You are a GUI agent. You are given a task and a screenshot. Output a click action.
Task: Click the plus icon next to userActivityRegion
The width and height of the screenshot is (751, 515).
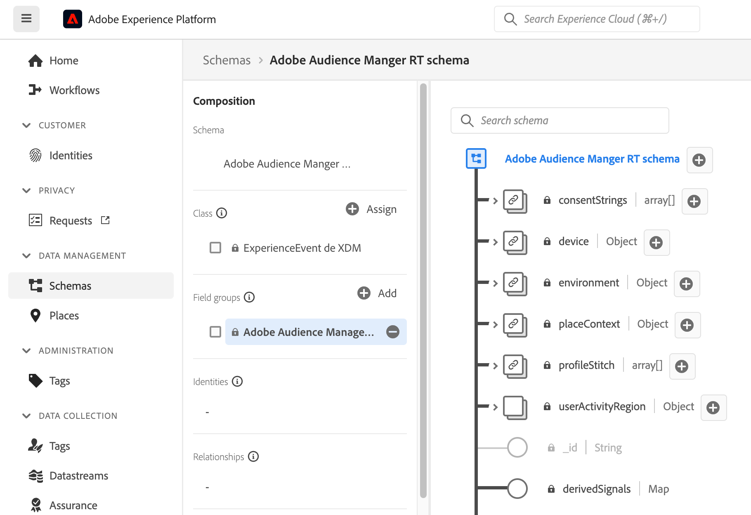click(713, 408)
